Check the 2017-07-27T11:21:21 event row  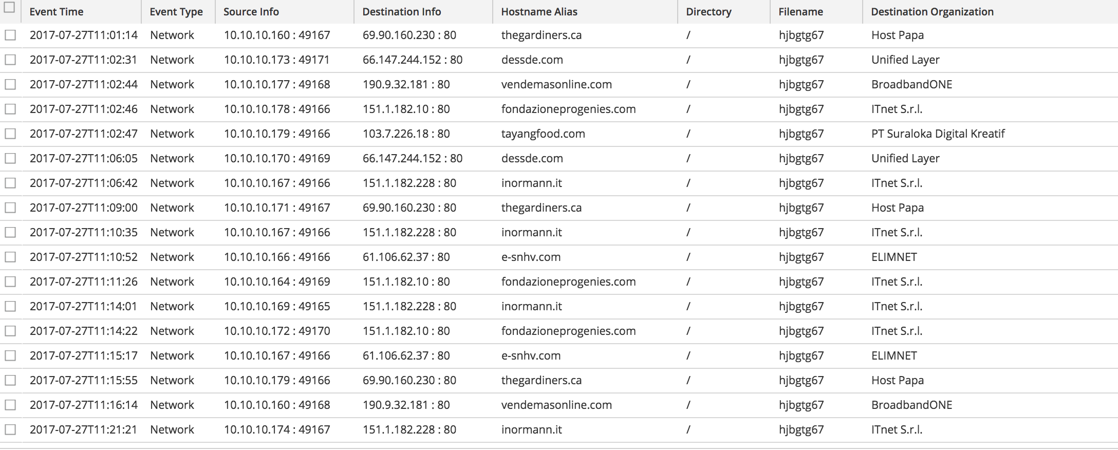click(10, 430)
